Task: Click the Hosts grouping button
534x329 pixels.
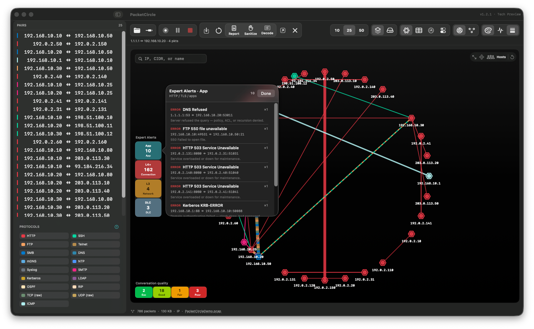Action: point(496,57)
